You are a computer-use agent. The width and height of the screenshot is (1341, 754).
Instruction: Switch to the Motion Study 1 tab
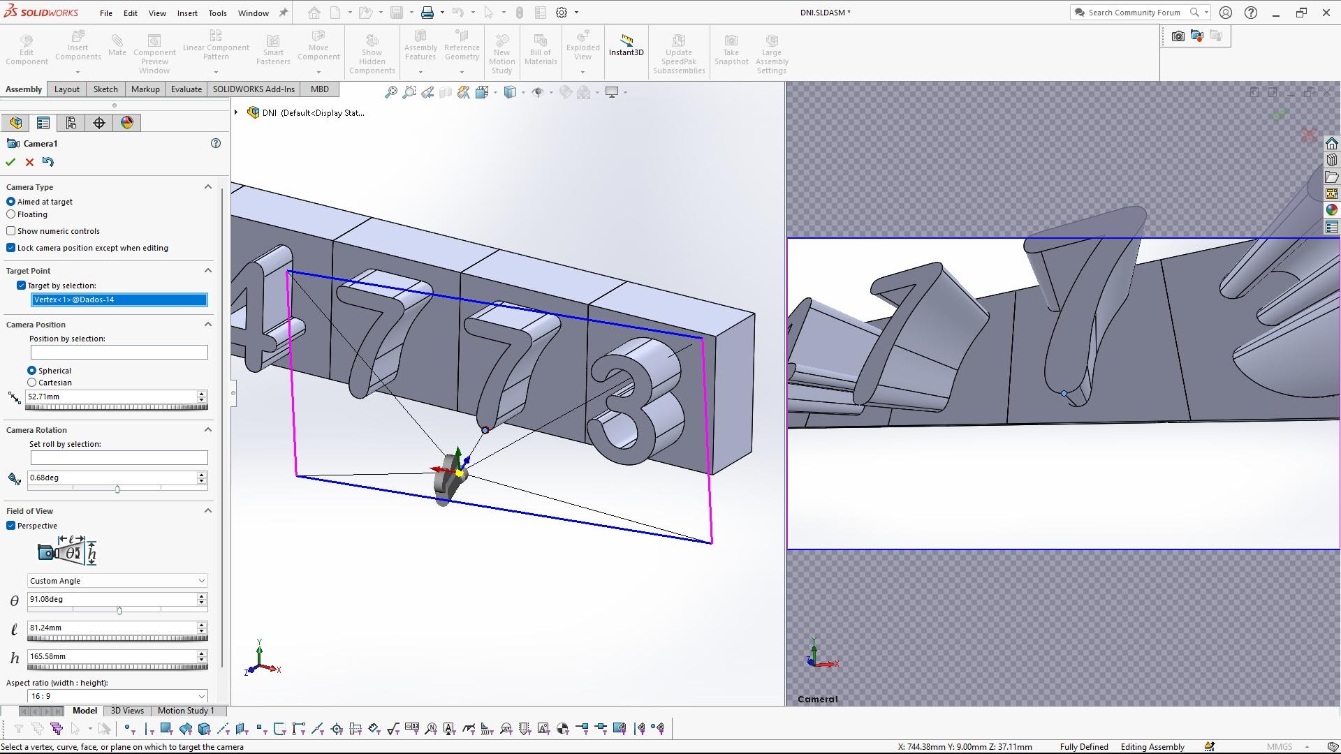coord(186,711)
